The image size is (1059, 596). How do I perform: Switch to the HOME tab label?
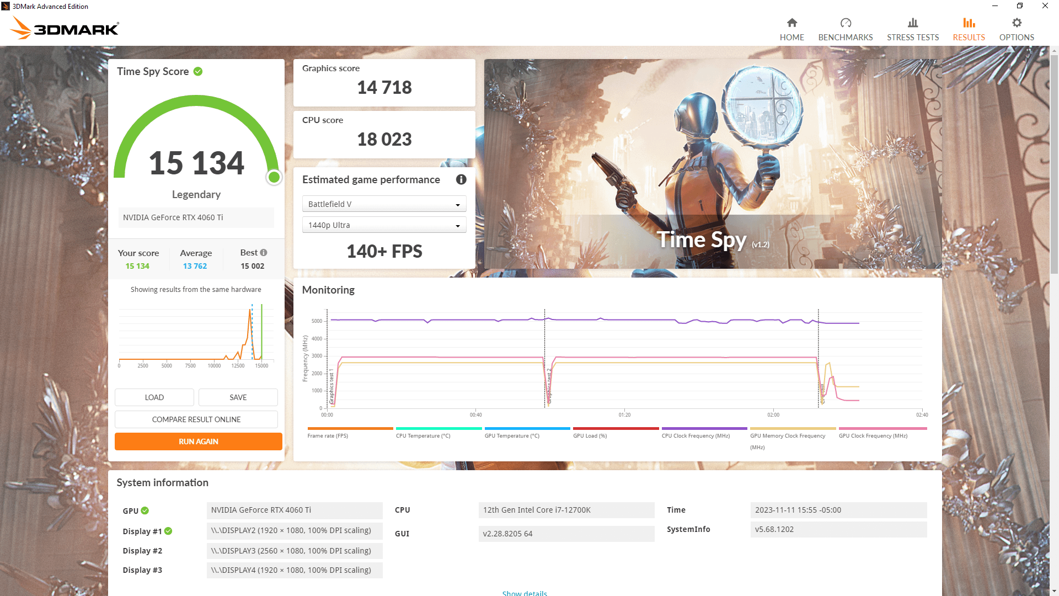click(x=791, y=38)
